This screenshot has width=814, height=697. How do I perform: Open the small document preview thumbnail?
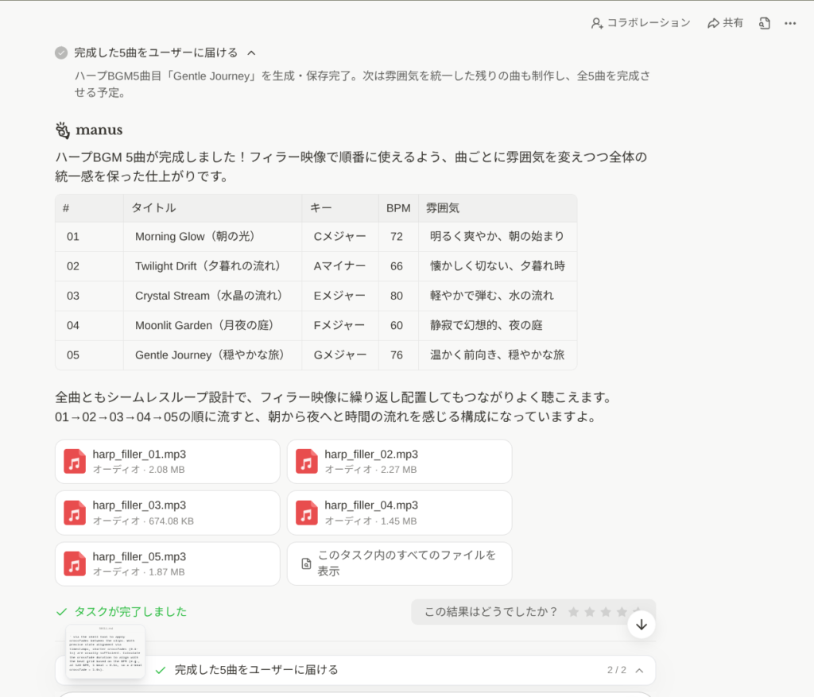[x=105, y=651]
